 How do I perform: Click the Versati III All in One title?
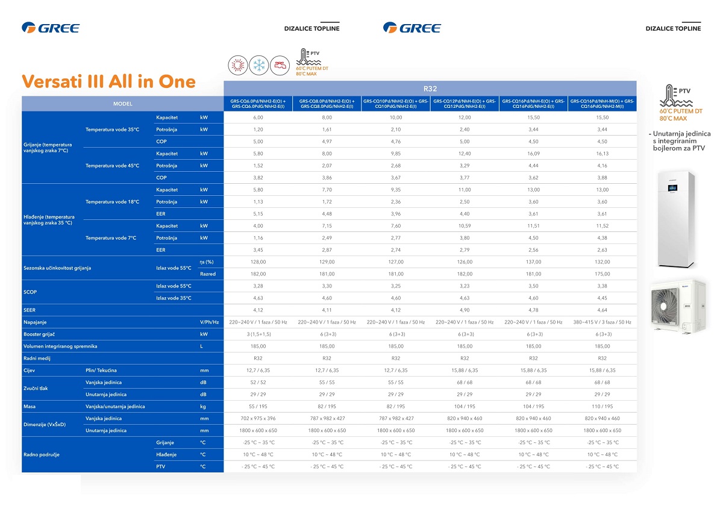click(x=108, y=82)
